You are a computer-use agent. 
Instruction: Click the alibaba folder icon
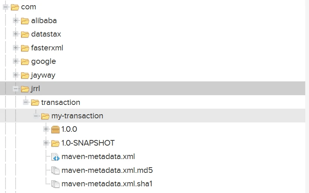pyautogui.click(x=25, y=21)
